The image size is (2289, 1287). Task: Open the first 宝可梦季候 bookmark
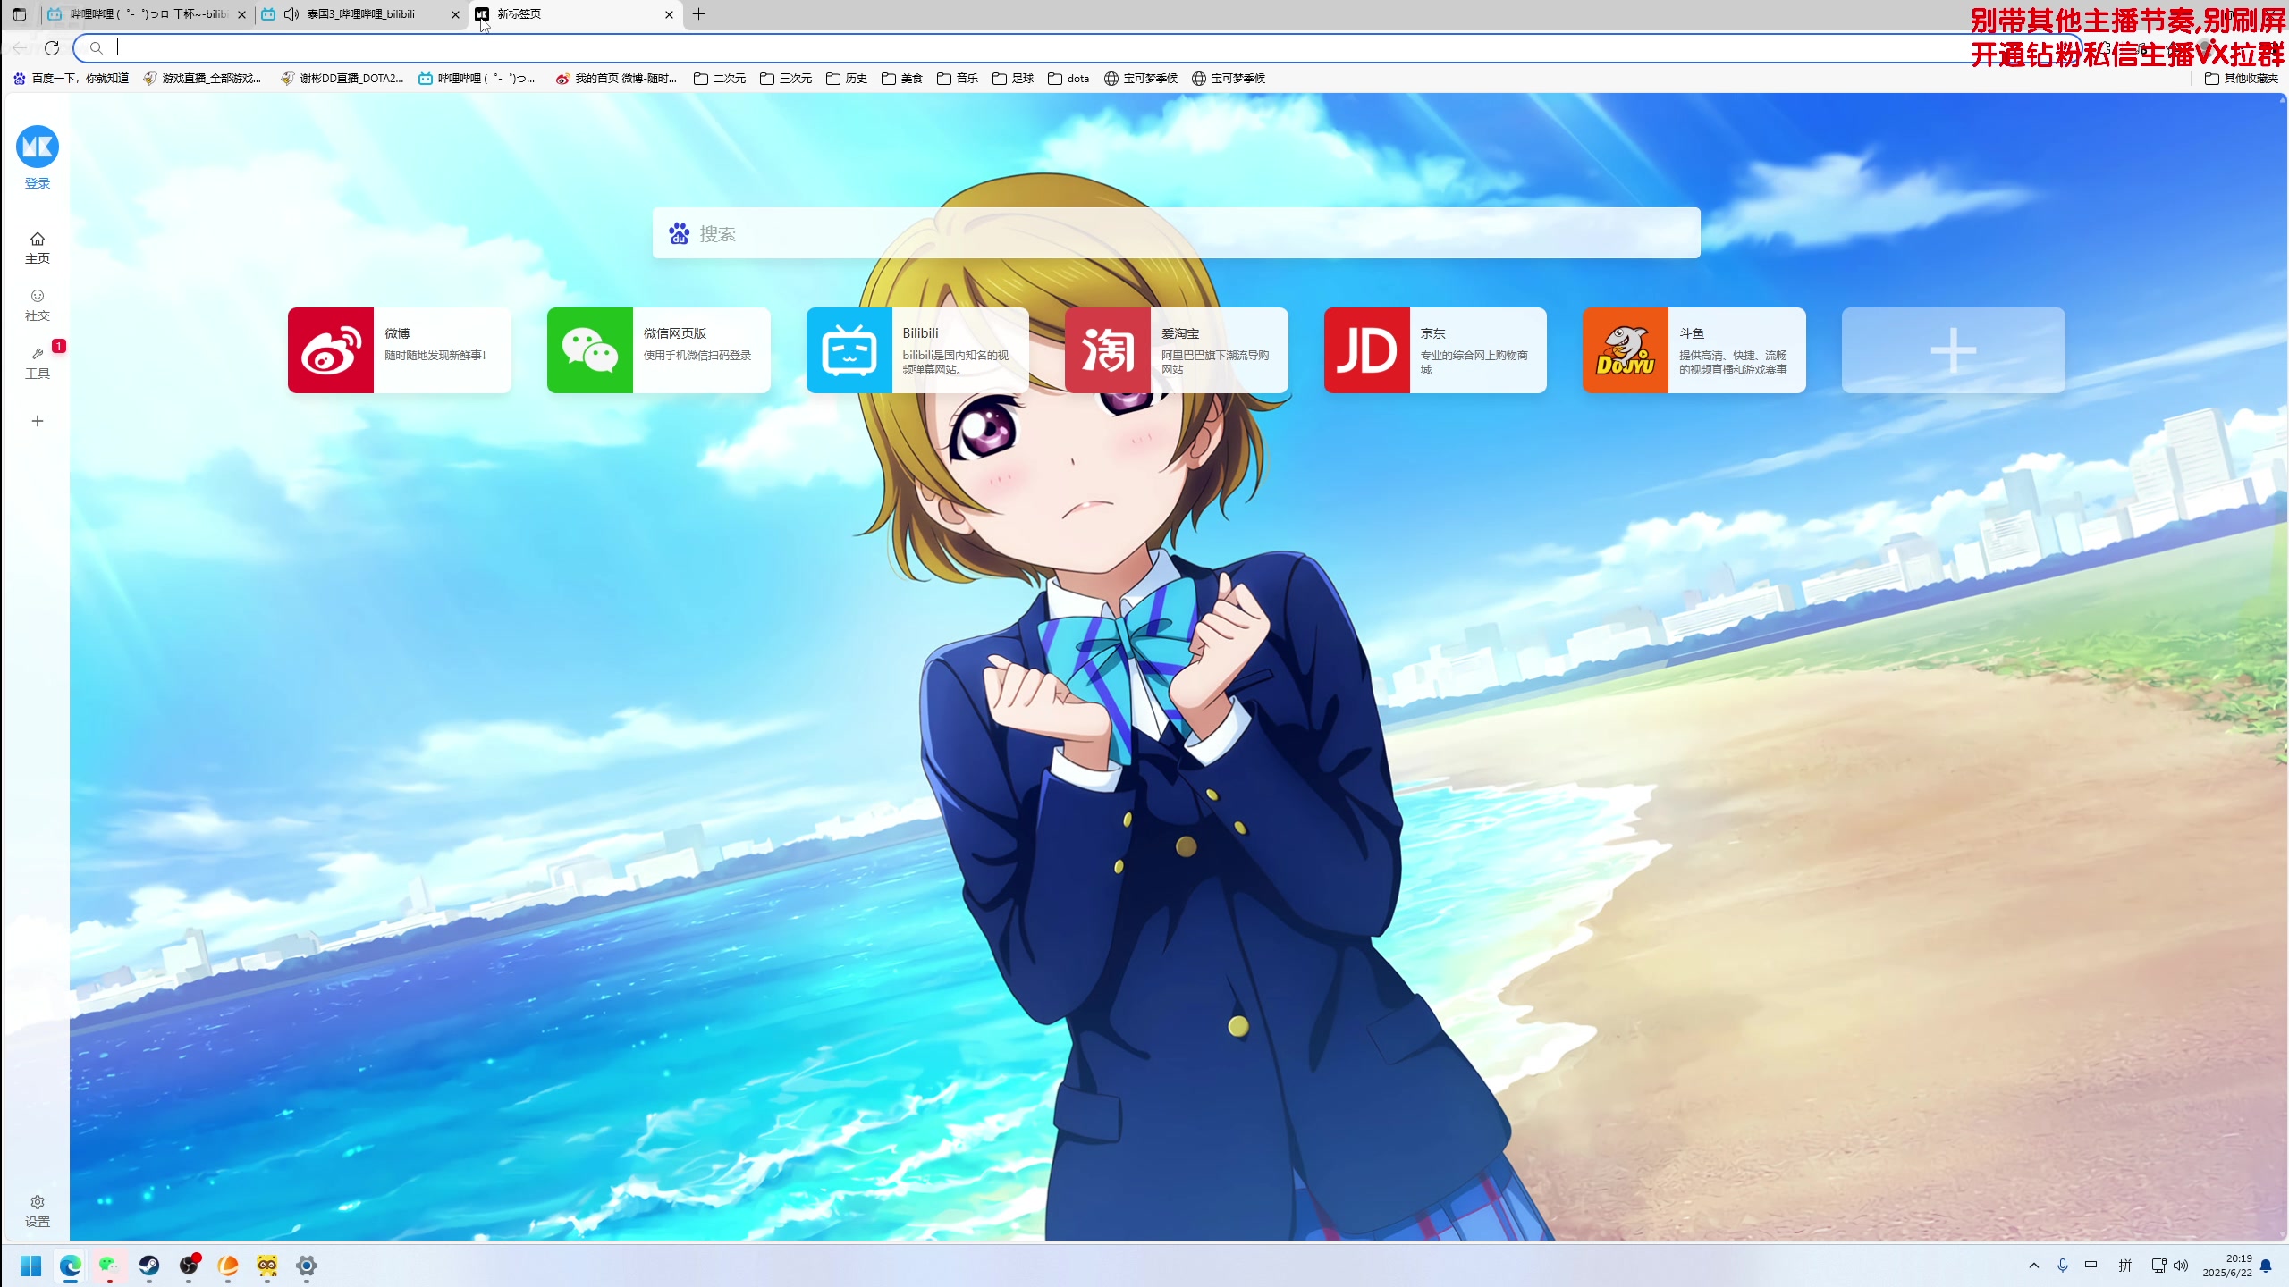point(1141,79)
